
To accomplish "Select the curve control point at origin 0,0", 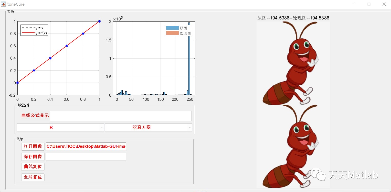I will pos(17,83).
